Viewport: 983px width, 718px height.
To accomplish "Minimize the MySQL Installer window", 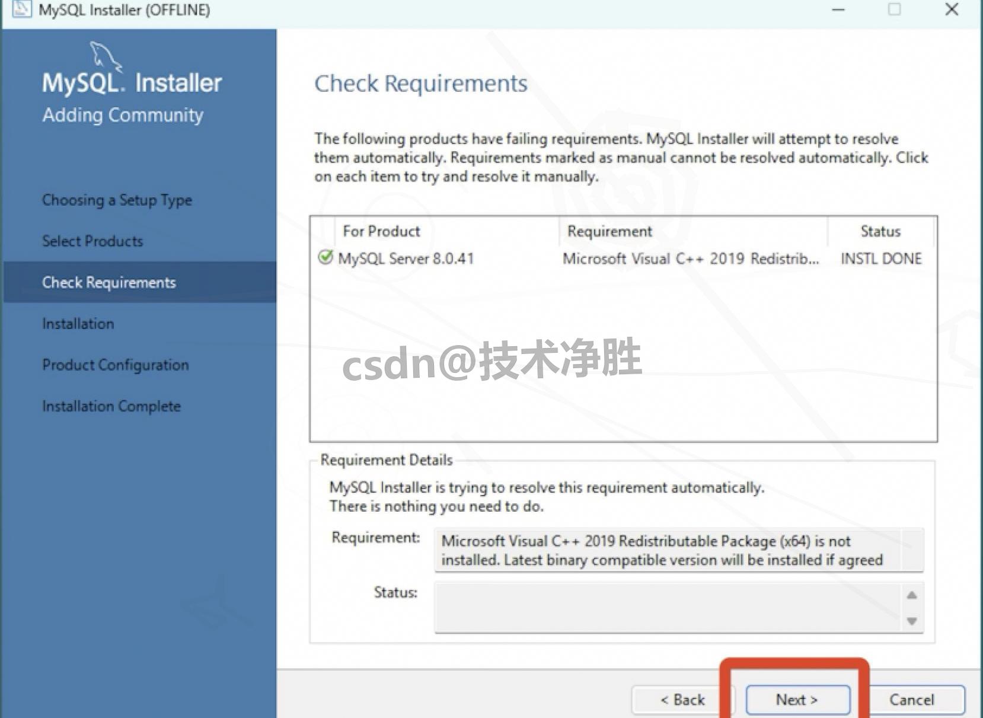I will coord(838,9).
